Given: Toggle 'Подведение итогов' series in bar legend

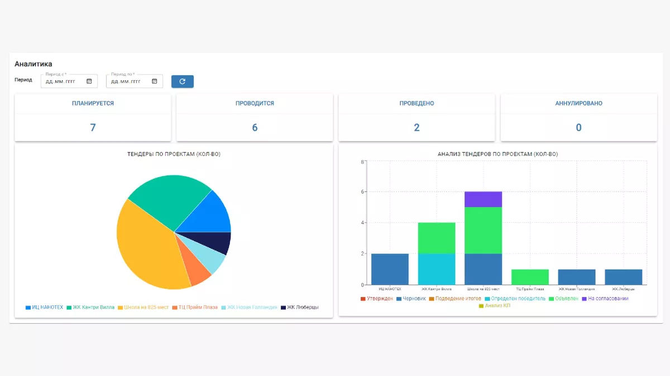Looking at the screenshot, I should (x=454, y=299).
